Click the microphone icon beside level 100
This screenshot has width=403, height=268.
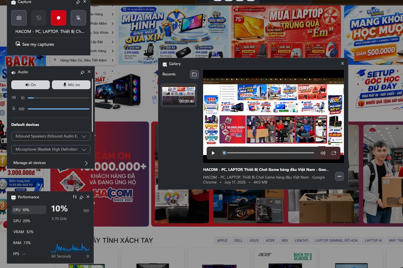(x=14, y=109)
